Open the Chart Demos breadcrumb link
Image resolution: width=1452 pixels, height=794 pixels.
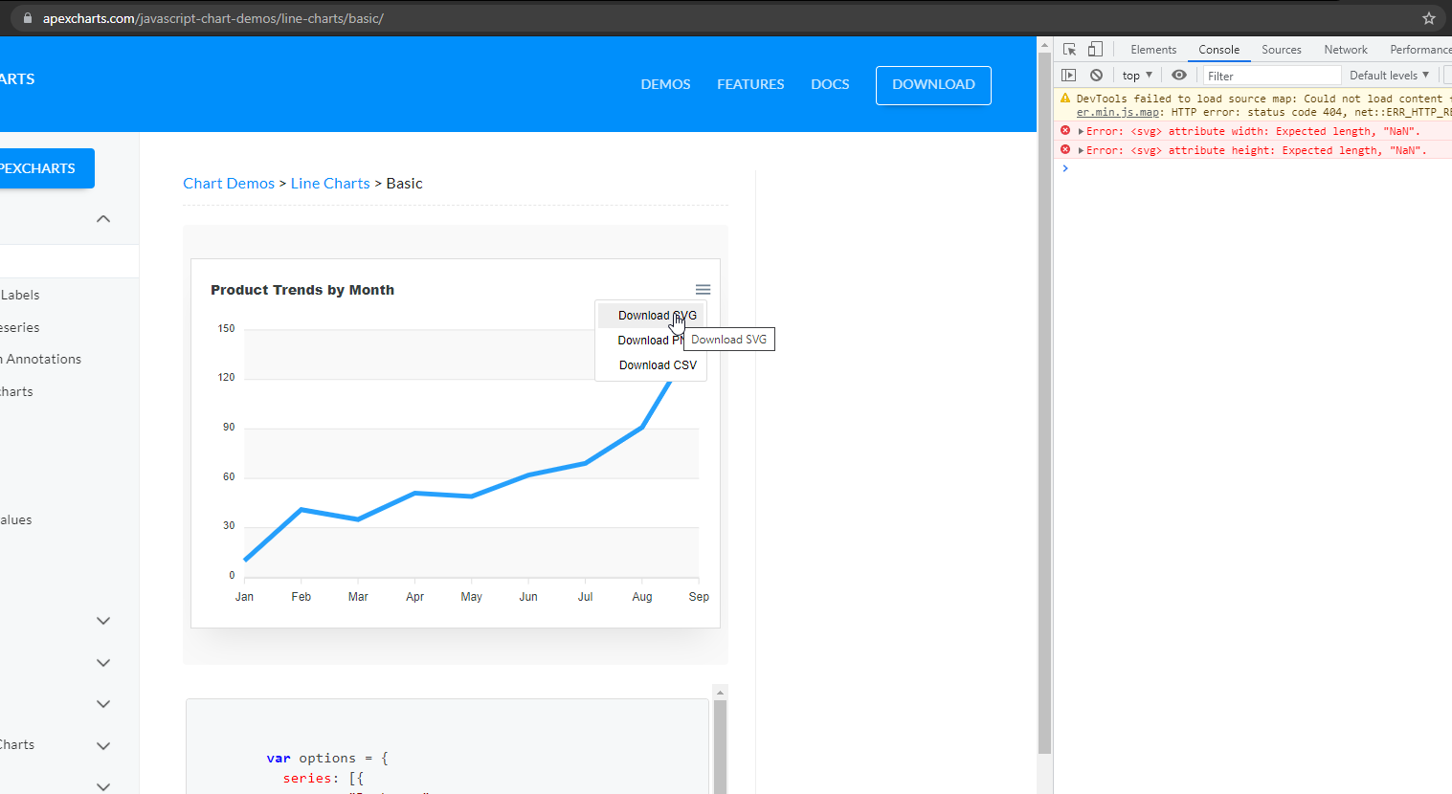(x=229, y=183)
